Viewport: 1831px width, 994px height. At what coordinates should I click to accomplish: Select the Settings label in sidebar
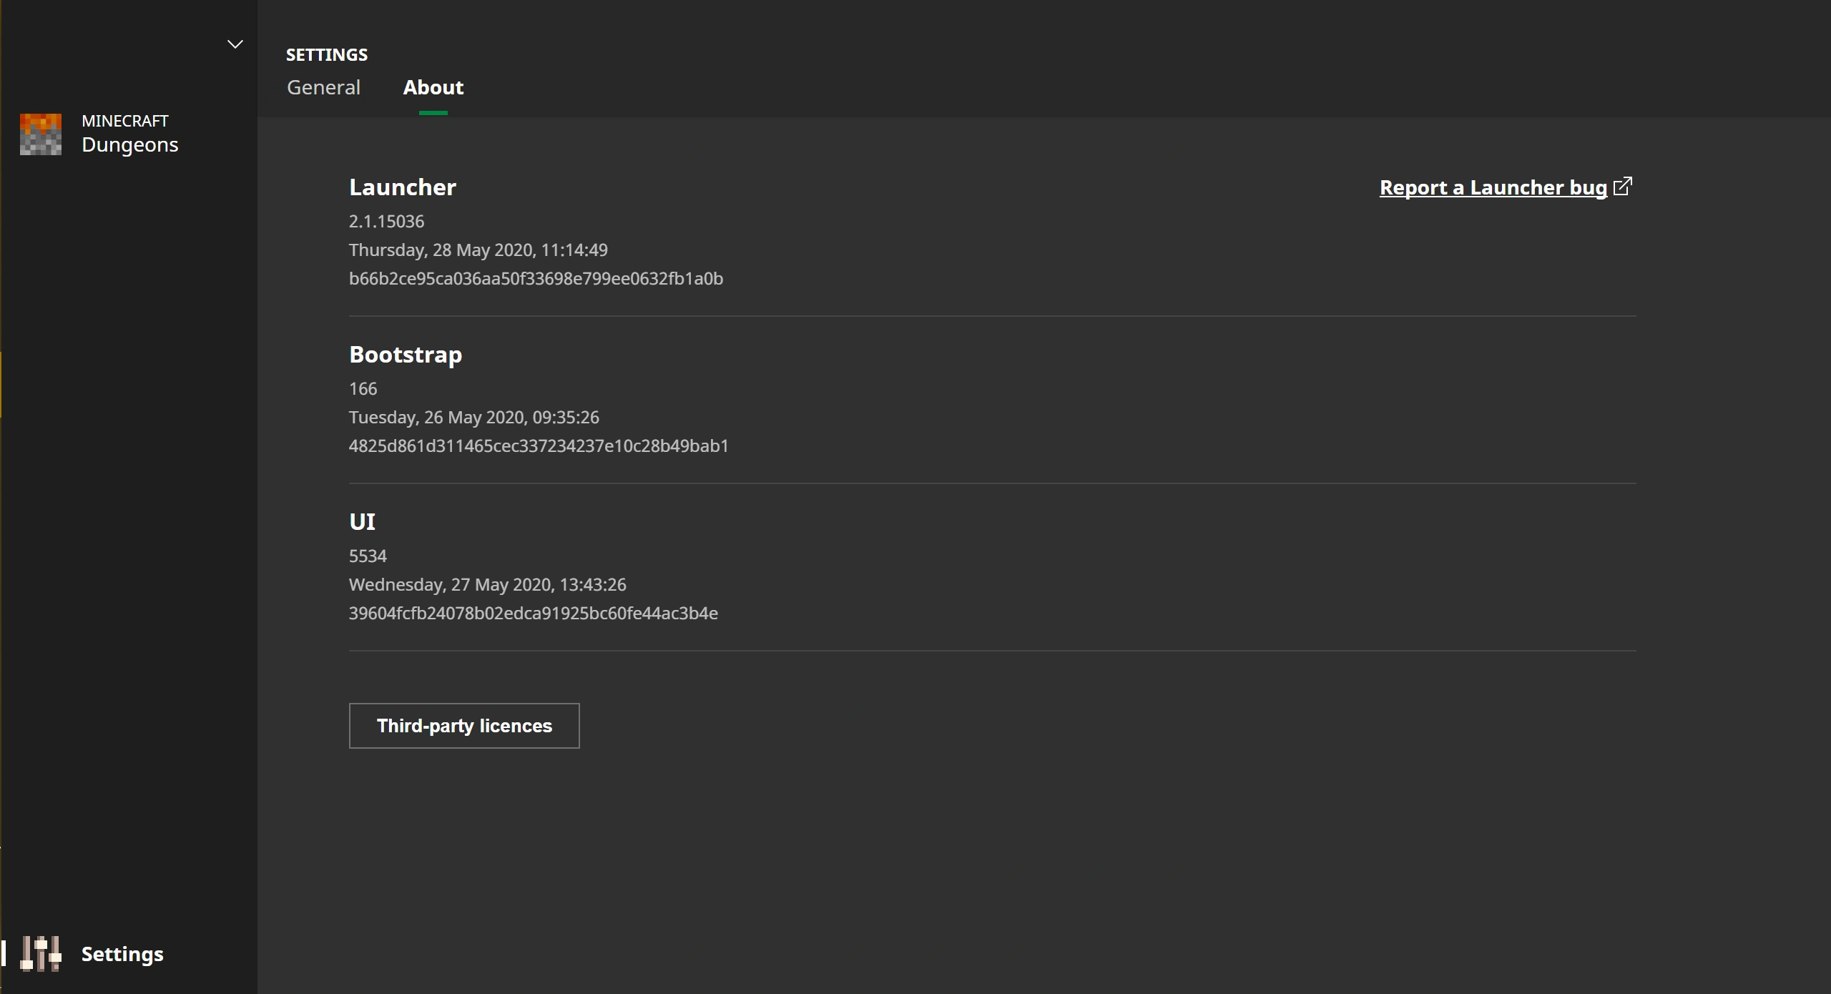122,954
